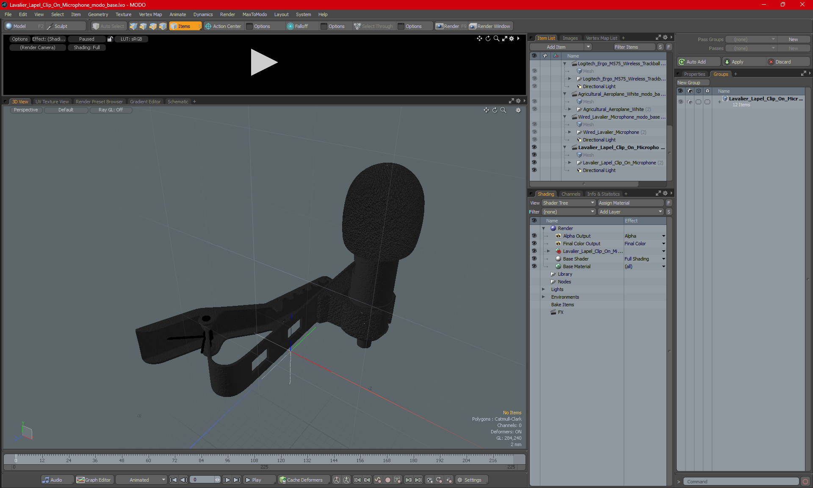Image resolution: width=813 pixels, height=488 pixels.
Task: Select Vertices selection mode icon
Action: (x=133, y=26)
